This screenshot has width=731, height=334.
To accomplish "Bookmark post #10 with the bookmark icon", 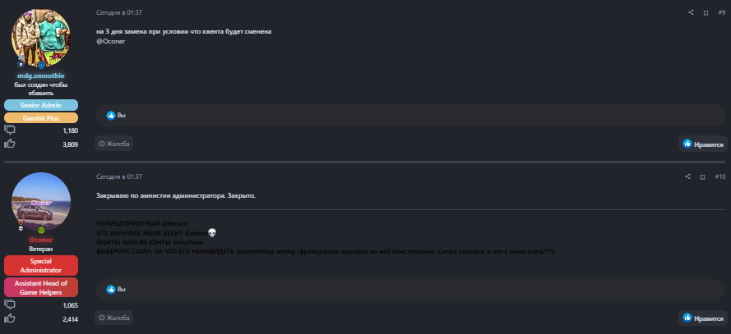I will pyautogui.click(x=703, y=176).
